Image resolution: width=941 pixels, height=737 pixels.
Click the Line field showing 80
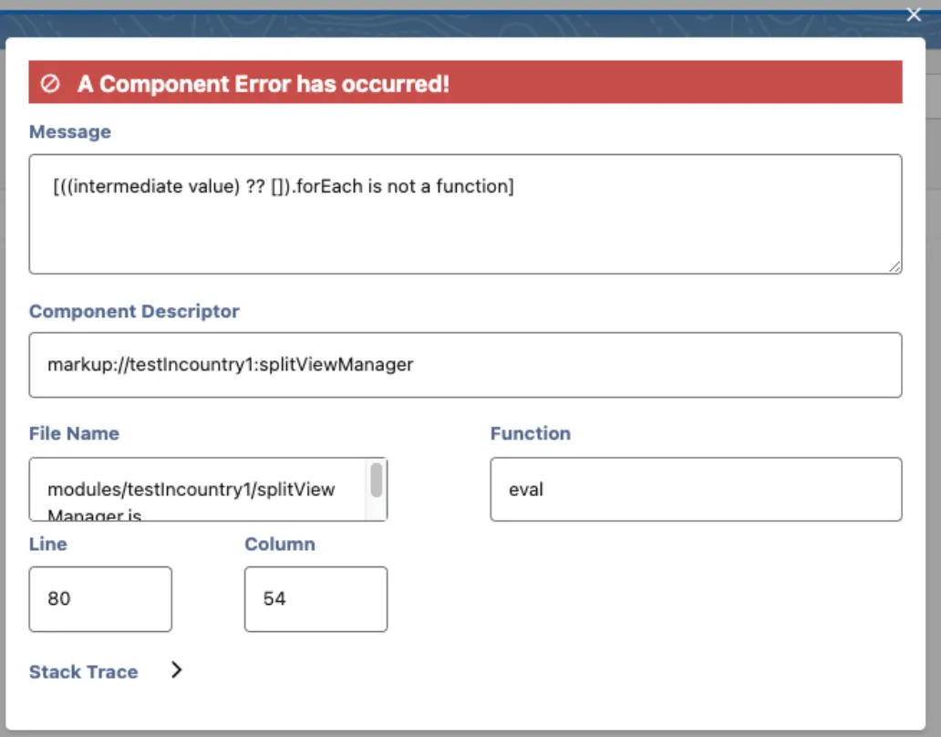point(100,599)
